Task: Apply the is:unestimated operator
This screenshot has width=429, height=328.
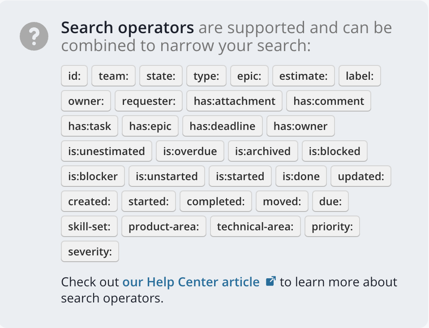Action: tap(107, 151)
